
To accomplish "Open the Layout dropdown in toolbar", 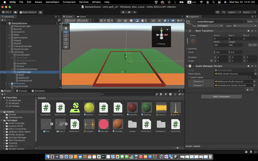I will coord(249,12).
